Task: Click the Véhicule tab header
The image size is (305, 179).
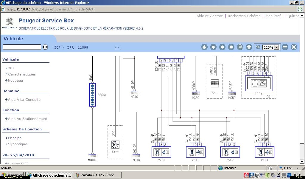Action: pos(13,38)
